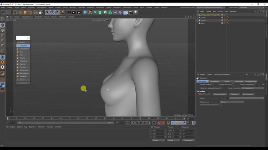
Task: Click the Spline Pen icon
Action: click(x=90, y=12)
